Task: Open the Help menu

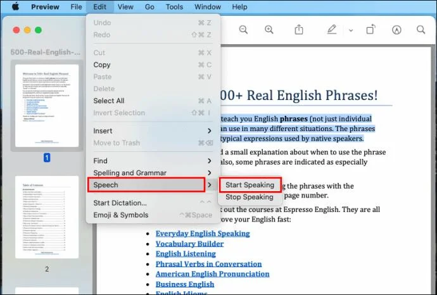Action: pos(239,7)
